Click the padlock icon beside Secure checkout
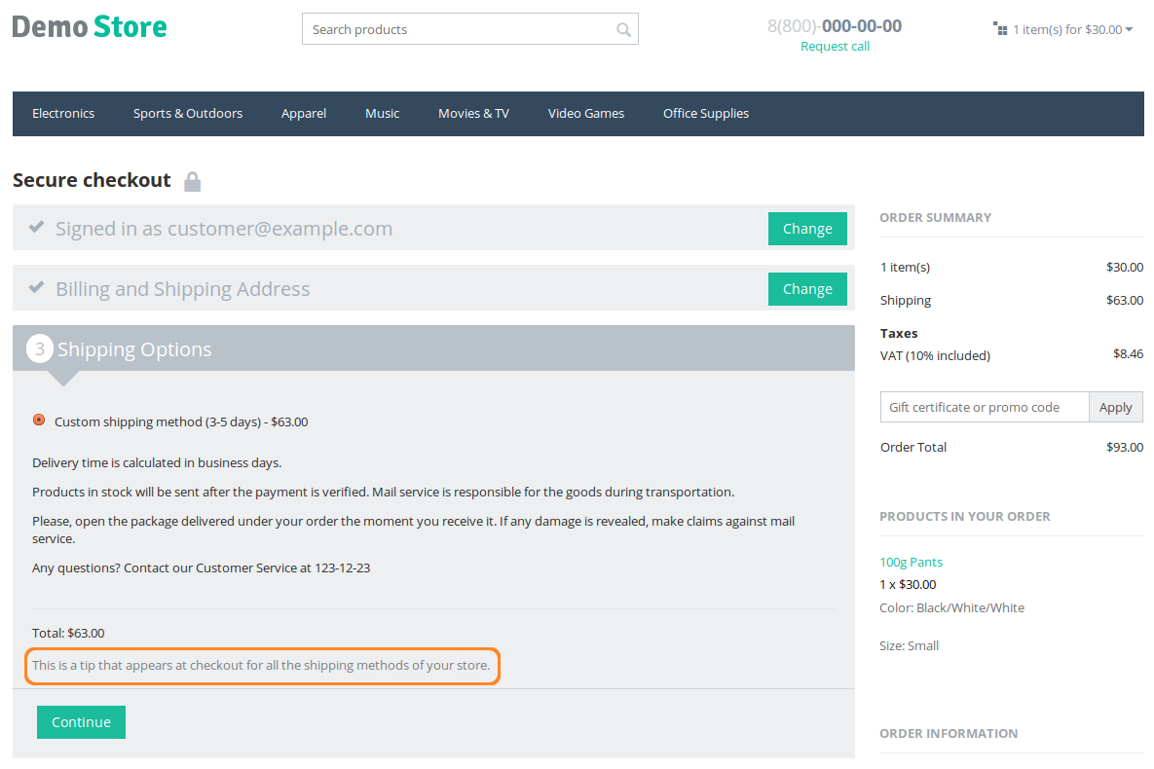Image resolution: width=1154 pixels, height=769 pixels. [192, 181]
